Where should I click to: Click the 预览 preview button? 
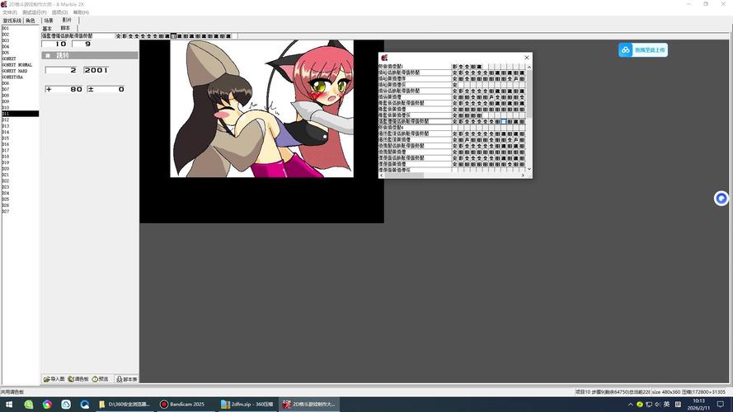(101, 379)
